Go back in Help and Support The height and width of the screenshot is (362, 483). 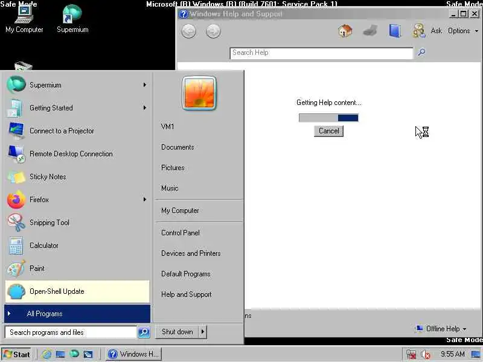point(189,31)
